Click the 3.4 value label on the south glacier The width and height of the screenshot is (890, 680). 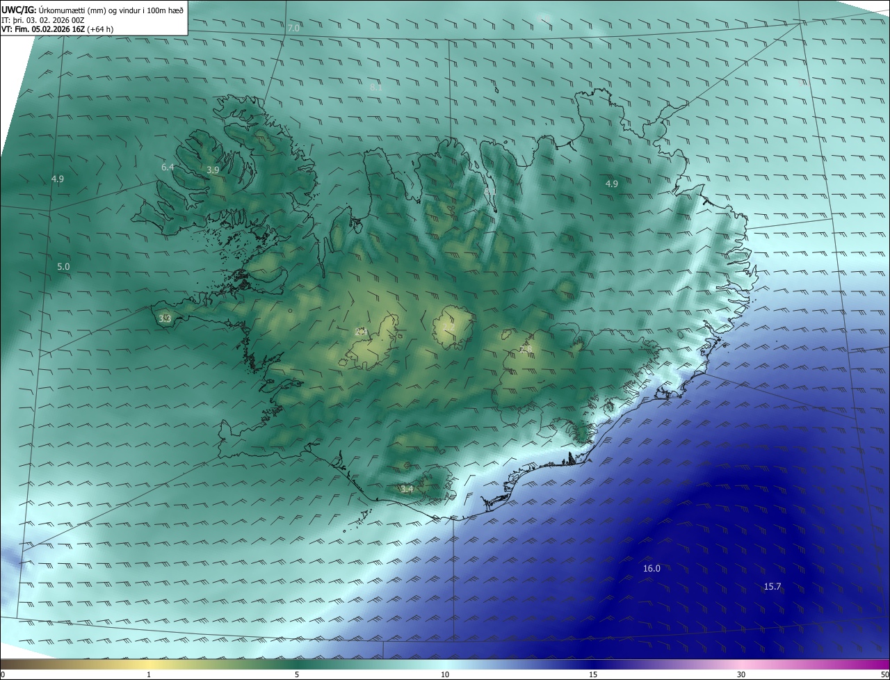pyautogui.click(x=407, y=489)
